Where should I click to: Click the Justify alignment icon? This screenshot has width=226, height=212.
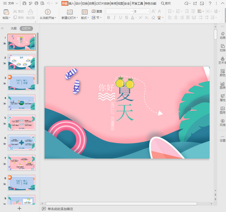tap(188, 18)
